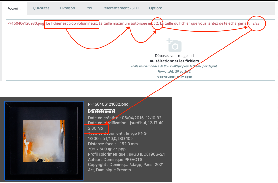Click 'Format JPG, GIF ou PNG.' hint
278x183 pixels.
[174, 72]
